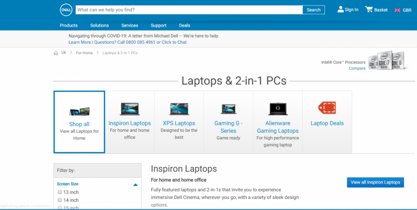Viewport: 417px width, 210px height.
Task: Collapse the Screen Size filter arrow
Action: coord(136,185)
